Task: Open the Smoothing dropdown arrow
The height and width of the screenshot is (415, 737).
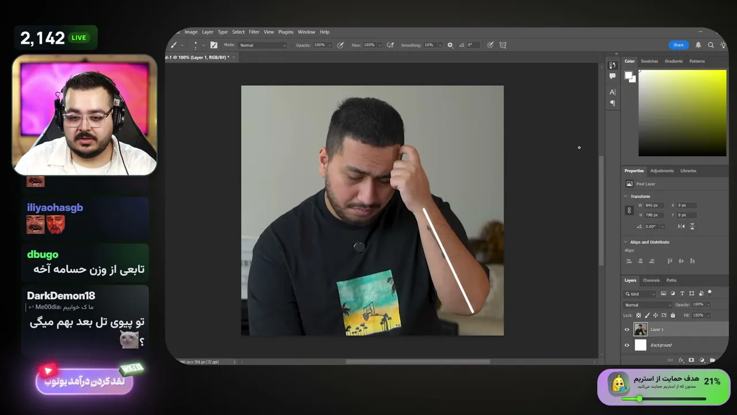Action: [440, 45]
